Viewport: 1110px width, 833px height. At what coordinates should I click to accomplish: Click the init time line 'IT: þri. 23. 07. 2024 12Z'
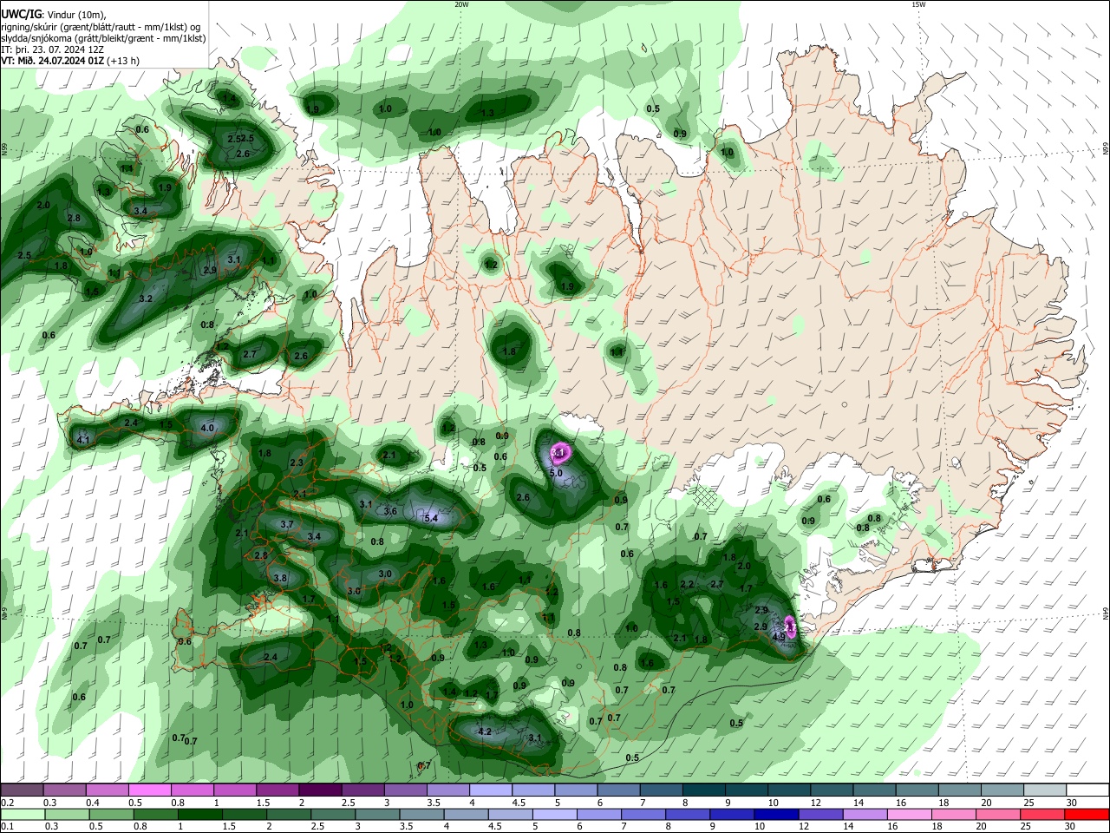[51, 49]
